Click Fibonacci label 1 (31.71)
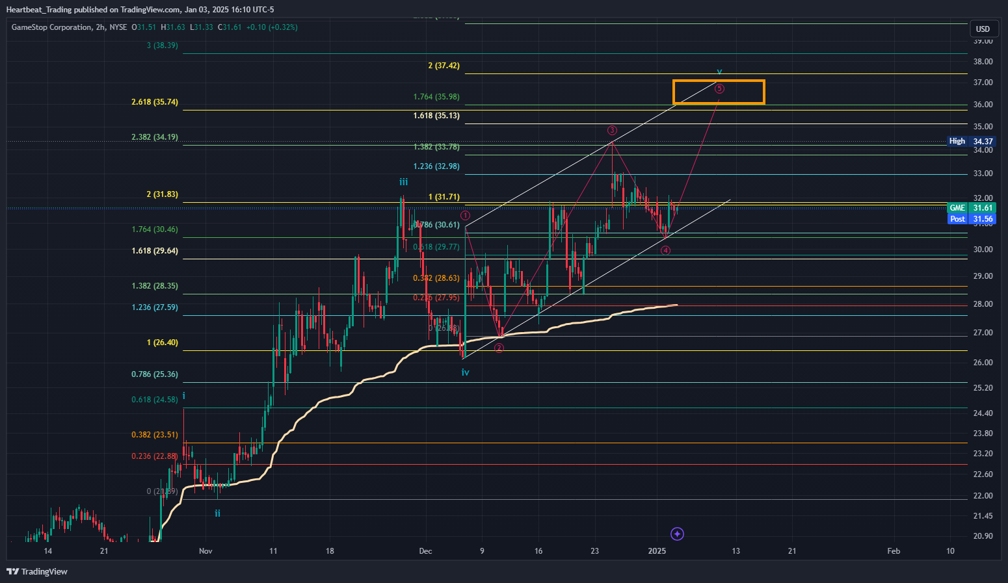The width and height of the screenshot is (1008, 583). coord(444,197)
